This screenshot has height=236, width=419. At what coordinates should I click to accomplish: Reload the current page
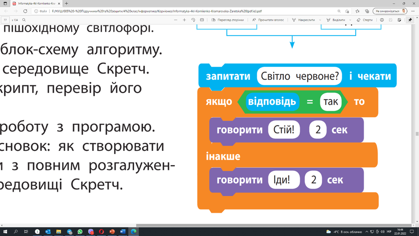(x=25, y=11)
